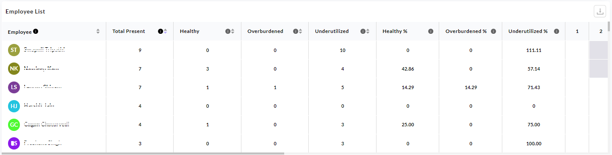
Task: Sort the table by Employee name
Action: coord(98,31)
